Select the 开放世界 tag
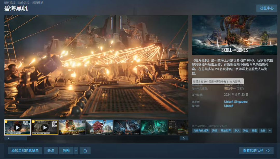 (x=226, y=130)
